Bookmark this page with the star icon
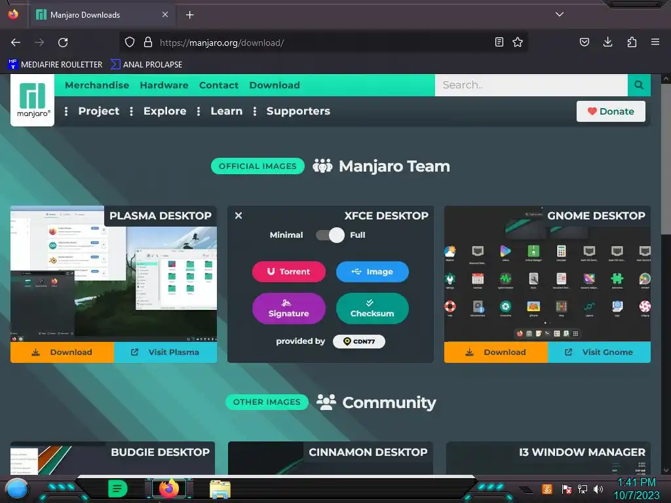The image size is (671, 503). [518, 42]
